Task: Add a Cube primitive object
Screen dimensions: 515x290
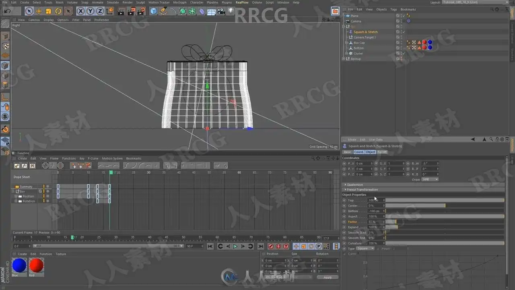Action: coord(153,11)
